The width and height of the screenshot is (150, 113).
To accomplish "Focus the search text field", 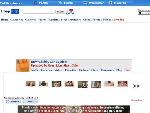I will [39, 12].
